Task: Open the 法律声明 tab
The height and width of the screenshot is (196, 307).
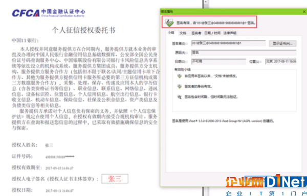Action: point(230,33)
